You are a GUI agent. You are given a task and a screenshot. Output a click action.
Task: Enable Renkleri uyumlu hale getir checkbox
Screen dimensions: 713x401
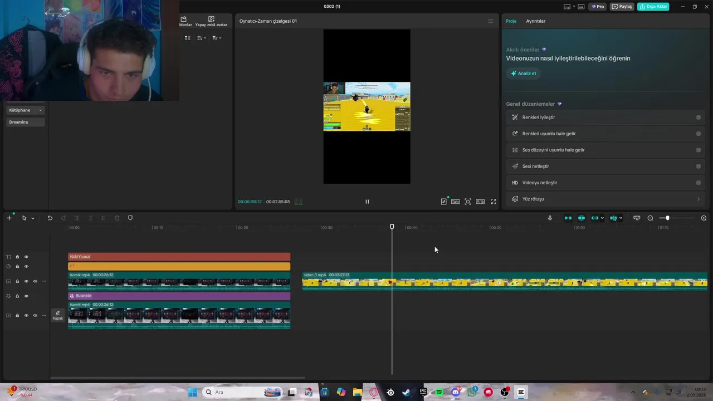[x=699, y=134]
